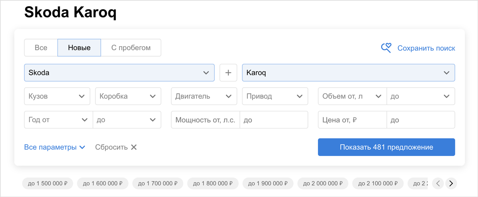Click the Skoda Karoq page heading
Screen dimensions: 478x197
[x=71, y=13]
